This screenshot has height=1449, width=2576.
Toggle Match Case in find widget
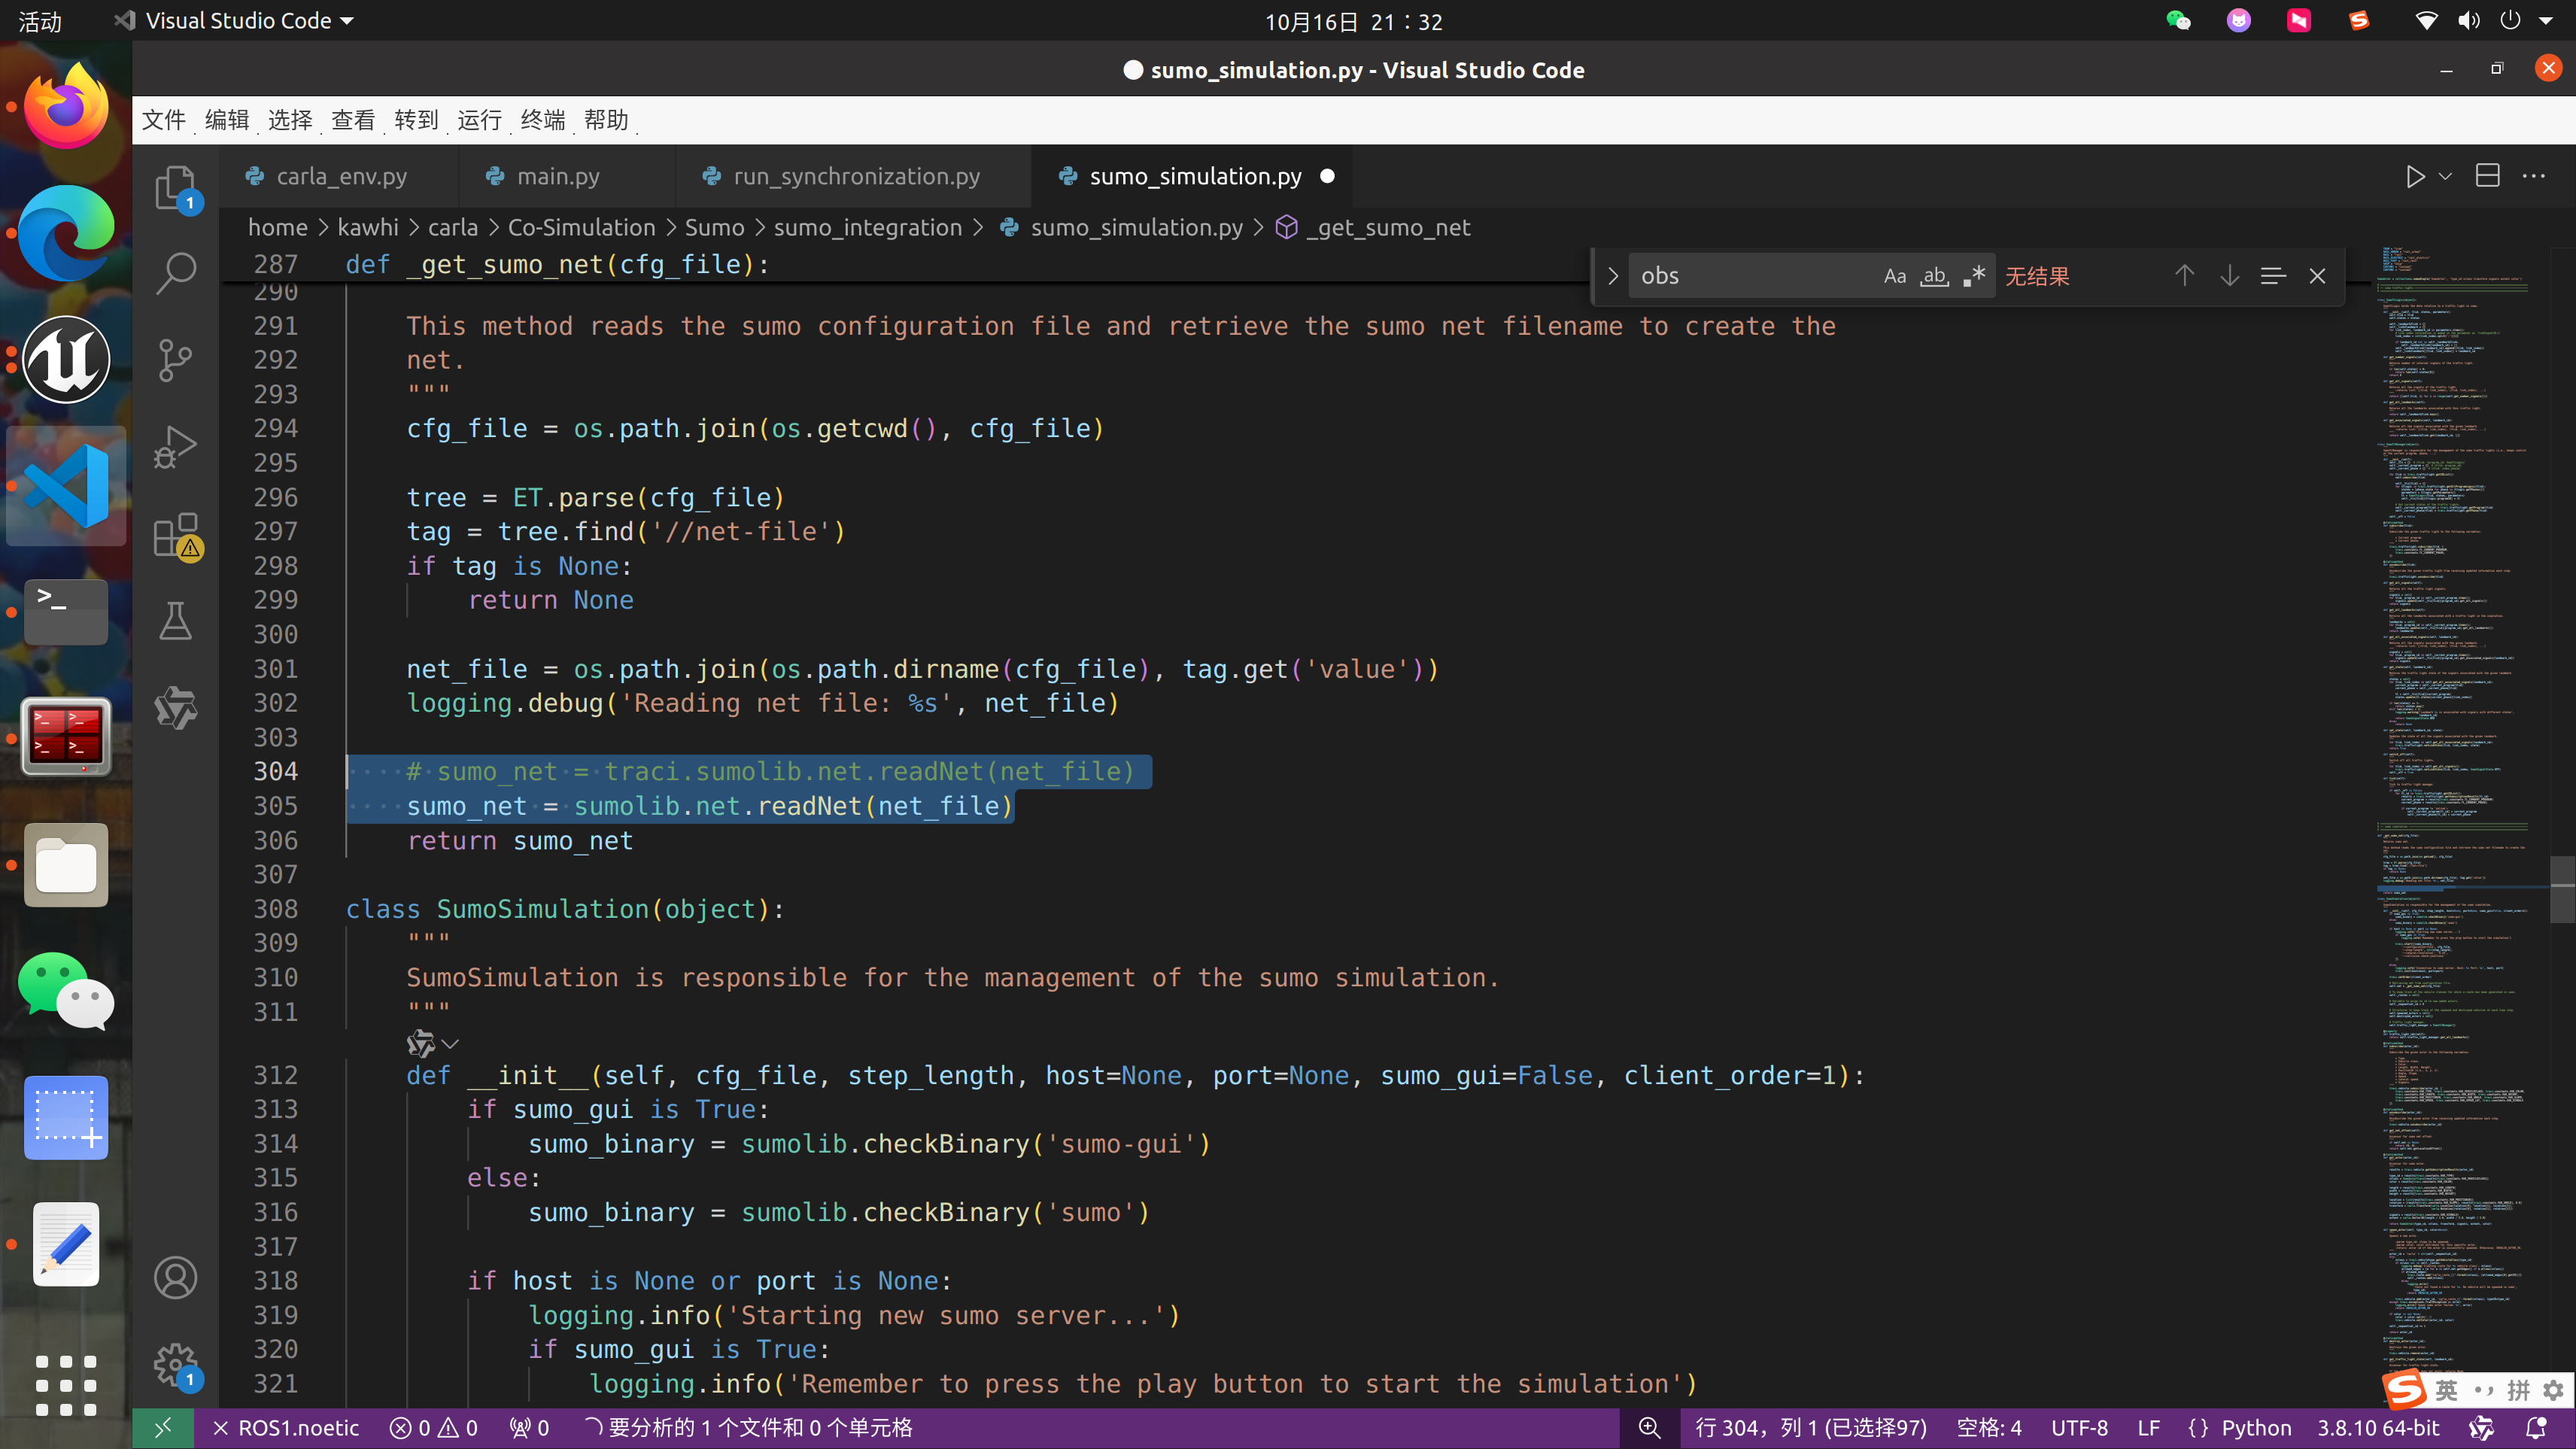pyautogui.click(x=1894, y=276)
